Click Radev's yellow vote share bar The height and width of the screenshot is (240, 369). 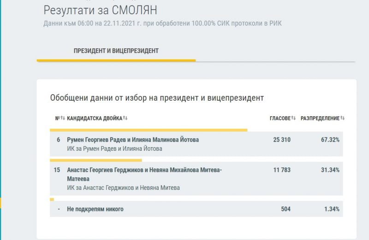149,130
